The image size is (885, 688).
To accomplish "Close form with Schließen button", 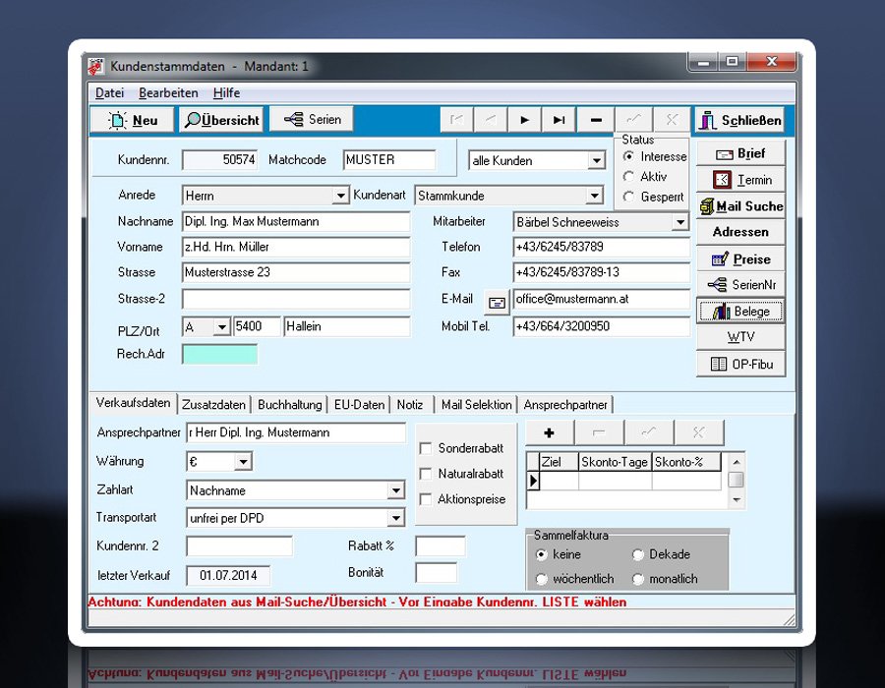I will [739, 120].
